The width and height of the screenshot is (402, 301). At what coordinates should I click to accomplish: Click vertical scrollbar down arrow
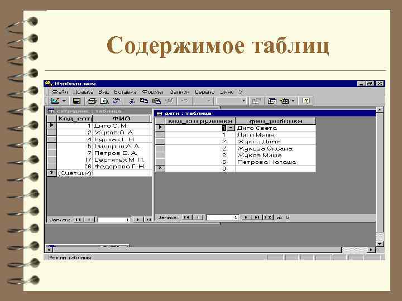[380, 243]
